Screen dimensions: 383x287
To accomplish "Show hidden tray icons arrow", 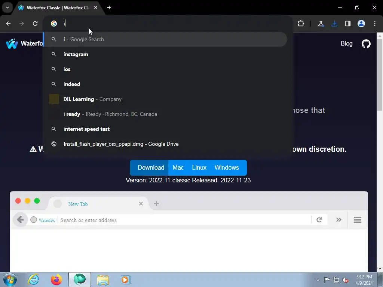I will [x=318, y=280].
